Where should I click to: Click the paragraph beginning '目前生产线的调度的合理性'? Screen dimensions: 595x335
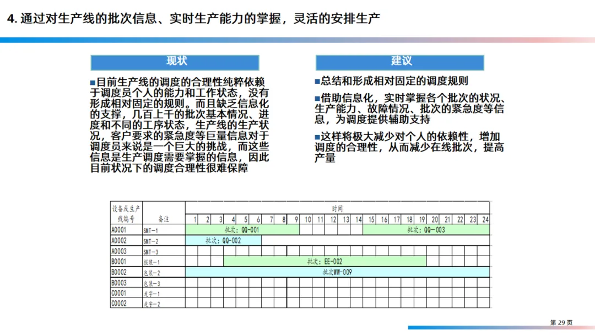pos(180,125)
